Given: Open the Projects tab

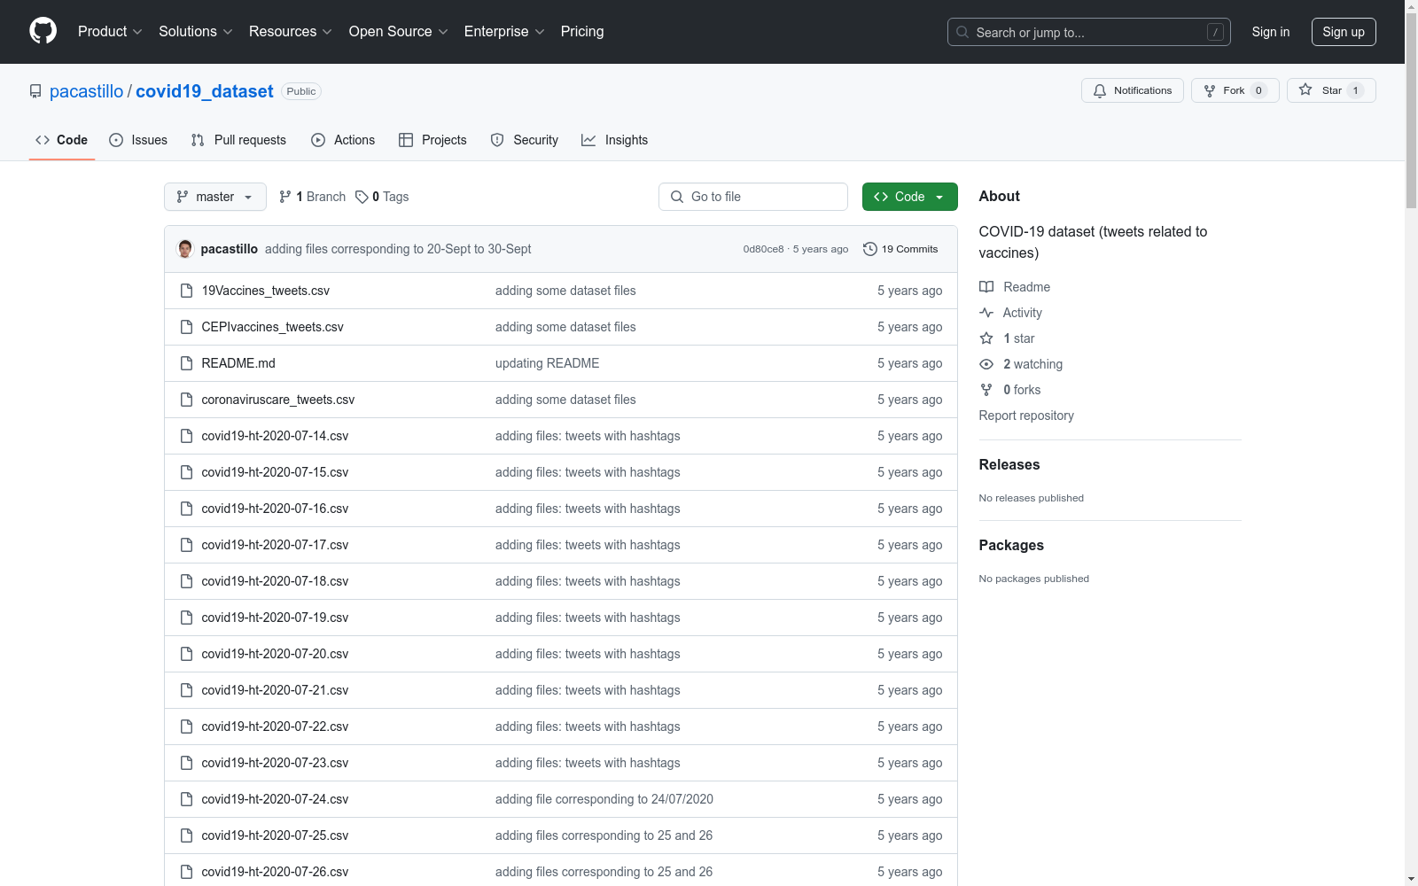Looking at the screenshot, I should (x=432, y=140).
